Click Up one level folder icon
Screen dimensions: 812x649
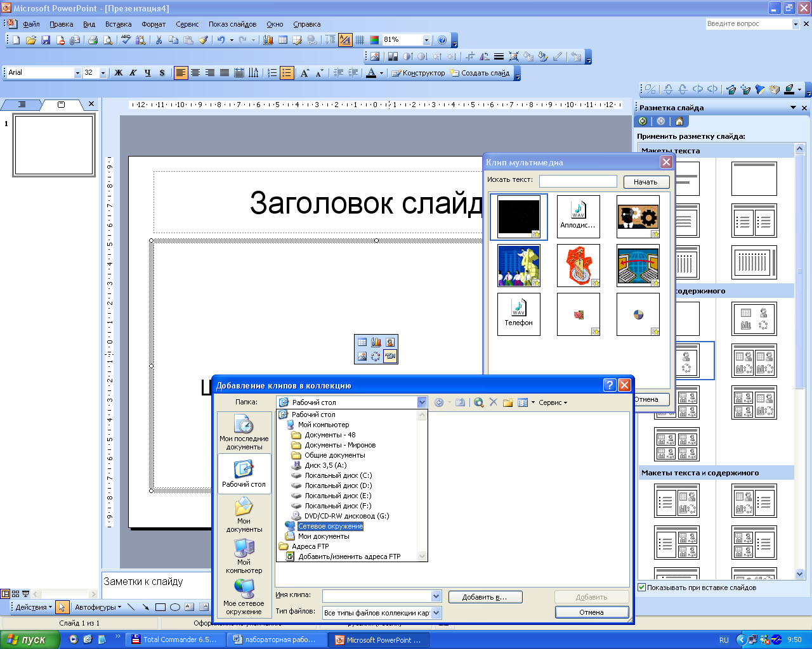461,402
